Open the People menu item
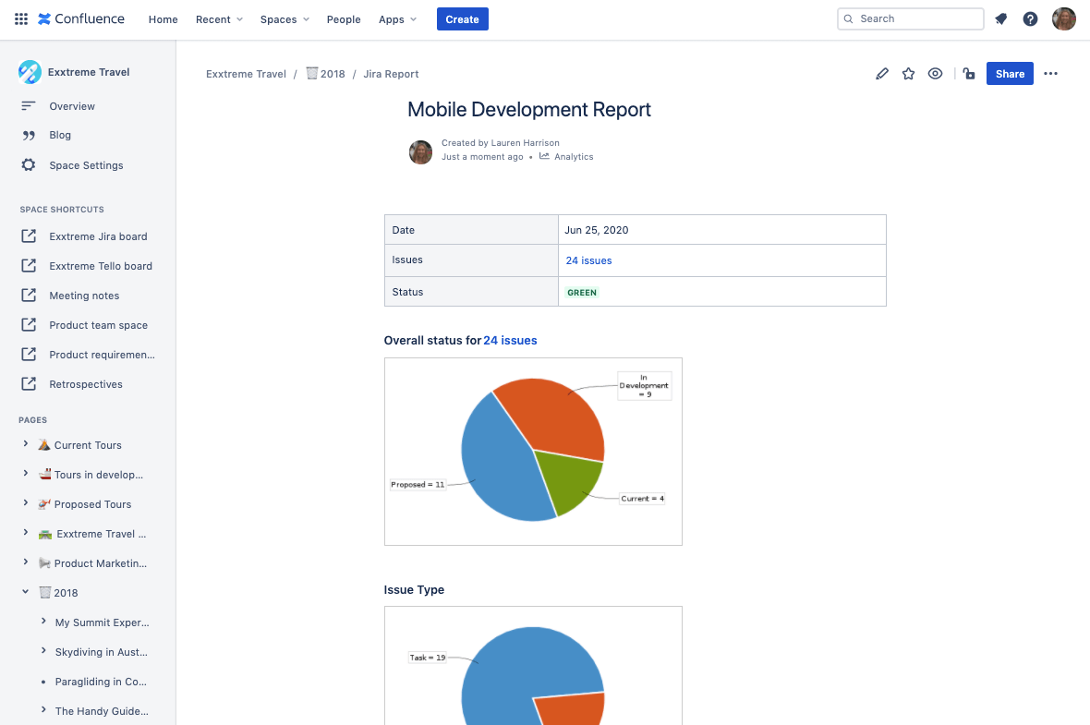This screenshot has height=725, width=1090. (344, 18)
